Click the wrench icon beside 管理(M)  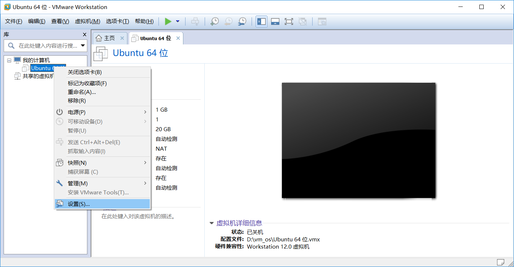[60, 184]
